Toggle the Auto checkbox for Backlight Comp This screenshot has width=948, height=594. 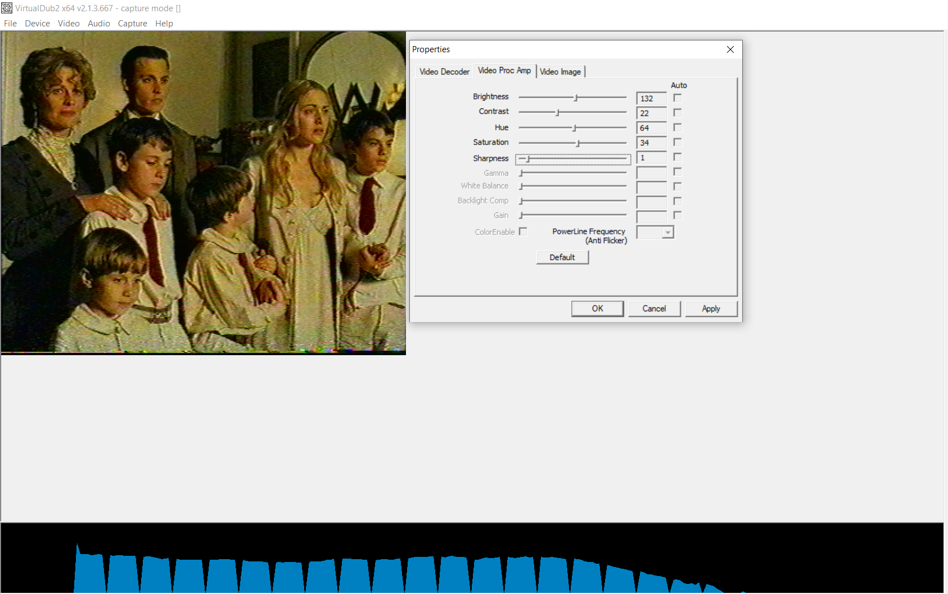(678, 201)
